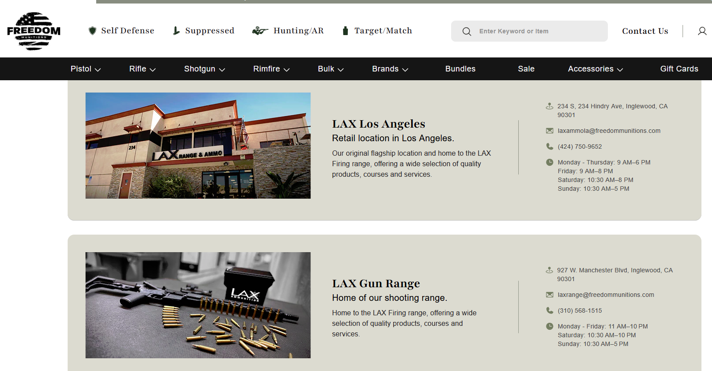Screen dimensions: 712x371
Task: Click the Freedom Munitions logo
Action: [34, 31]
